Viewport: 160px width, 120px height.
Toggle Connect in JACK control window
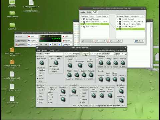(x=21, y=45)
